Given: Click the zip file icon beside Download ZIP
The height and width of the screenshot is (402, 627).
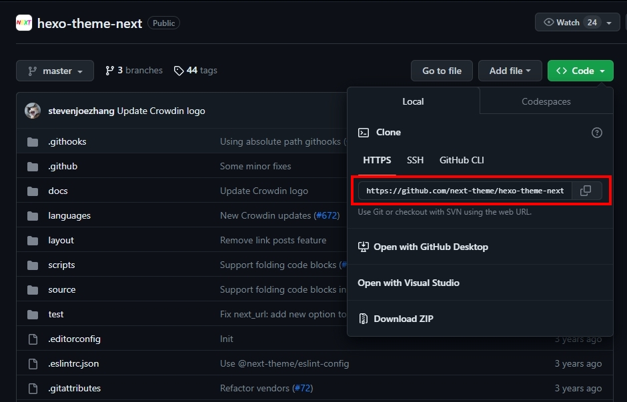Looking at the screenshot, I should [363, 319].
